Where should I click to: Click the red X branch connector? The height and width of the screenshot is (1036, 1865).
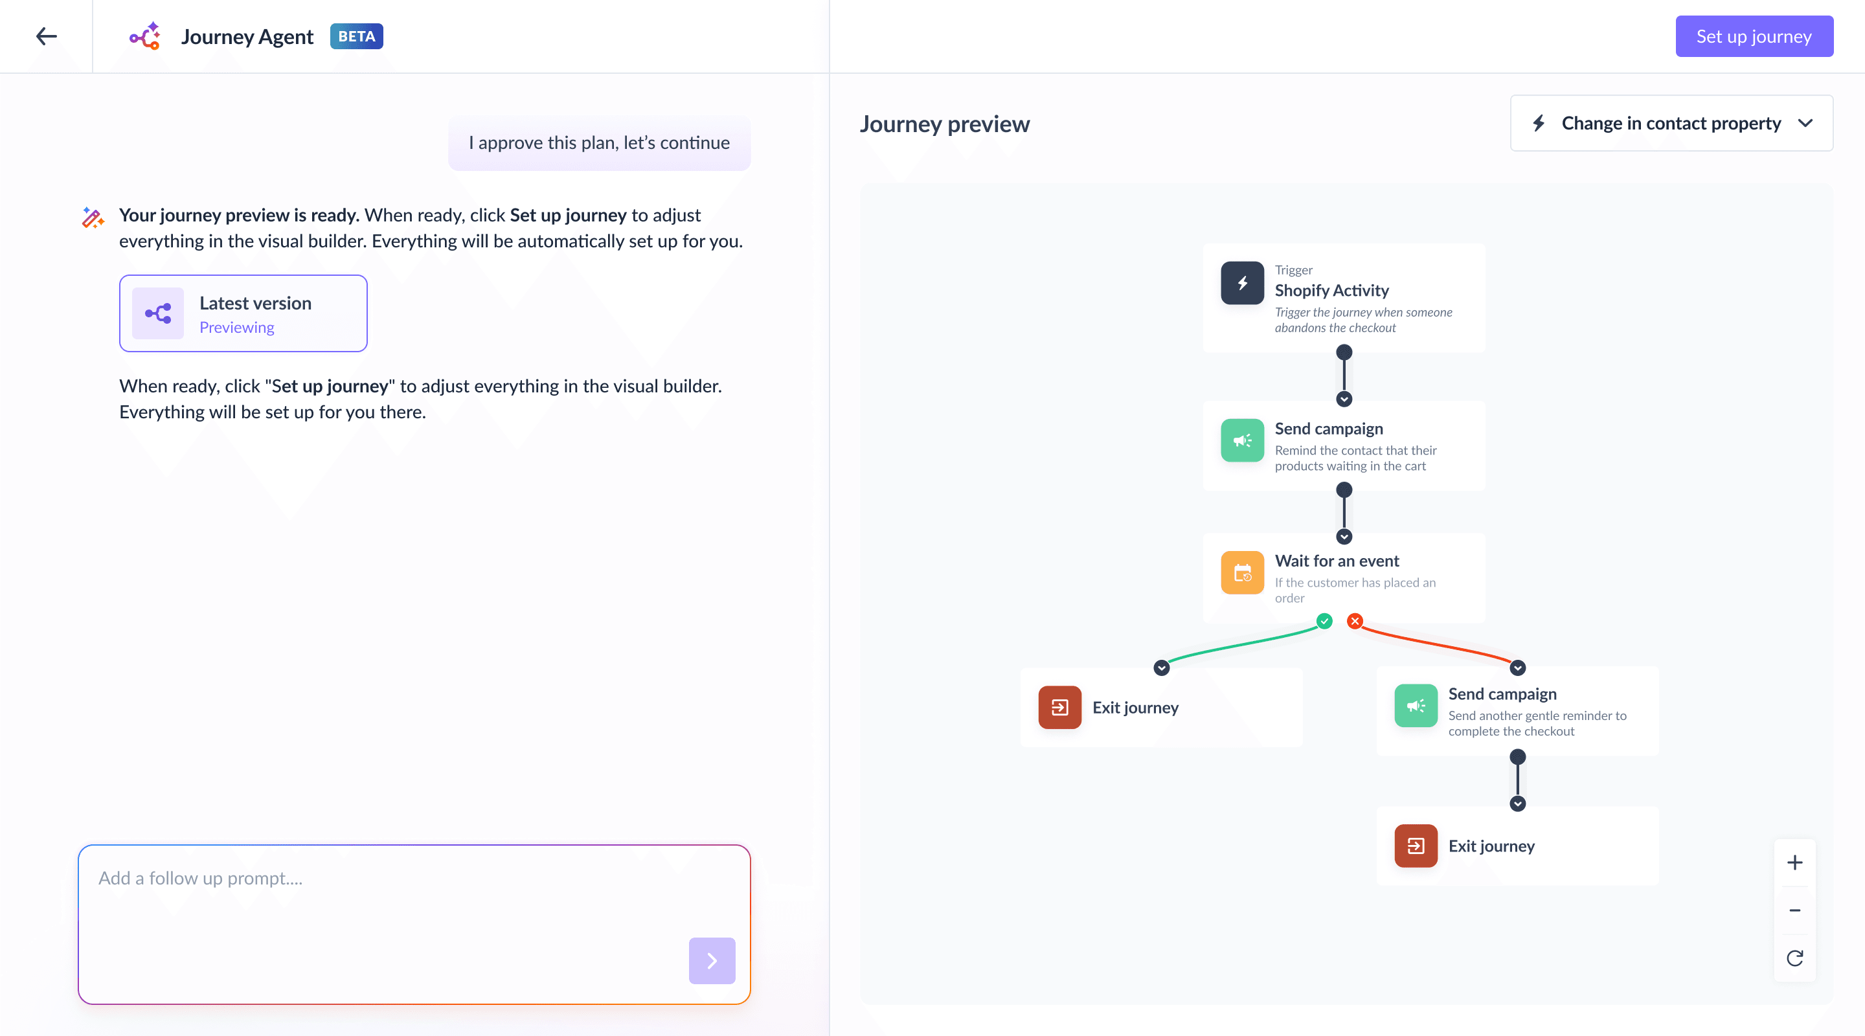[x=1355, y=621]
